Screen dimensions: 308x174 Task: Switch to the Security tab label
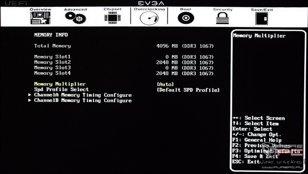(x=223, y=10)
